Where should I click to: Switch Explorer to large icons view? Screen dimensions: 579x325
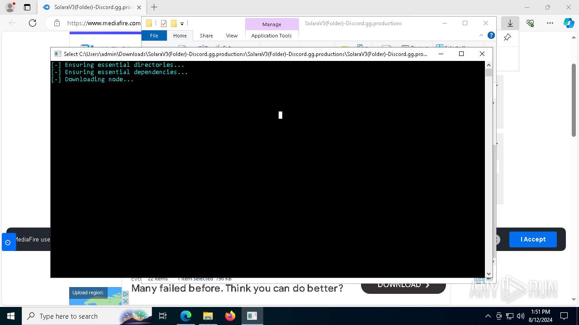[x=489, y=279]
